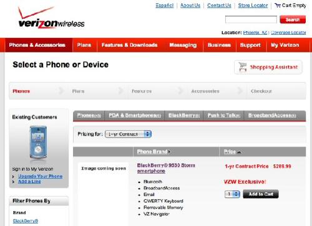
Task: Click the VZ Navigator feature text
Action: (x=157, y=214)
